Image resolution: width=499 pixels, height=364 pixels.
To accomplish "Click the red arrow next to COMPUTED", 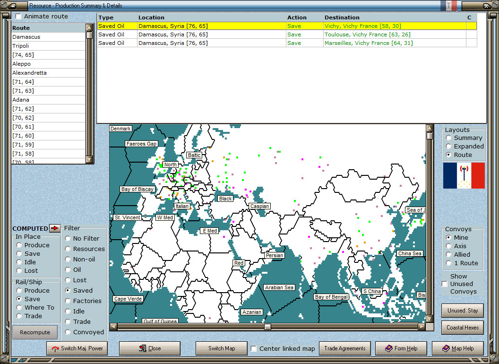I will [55, 228].
